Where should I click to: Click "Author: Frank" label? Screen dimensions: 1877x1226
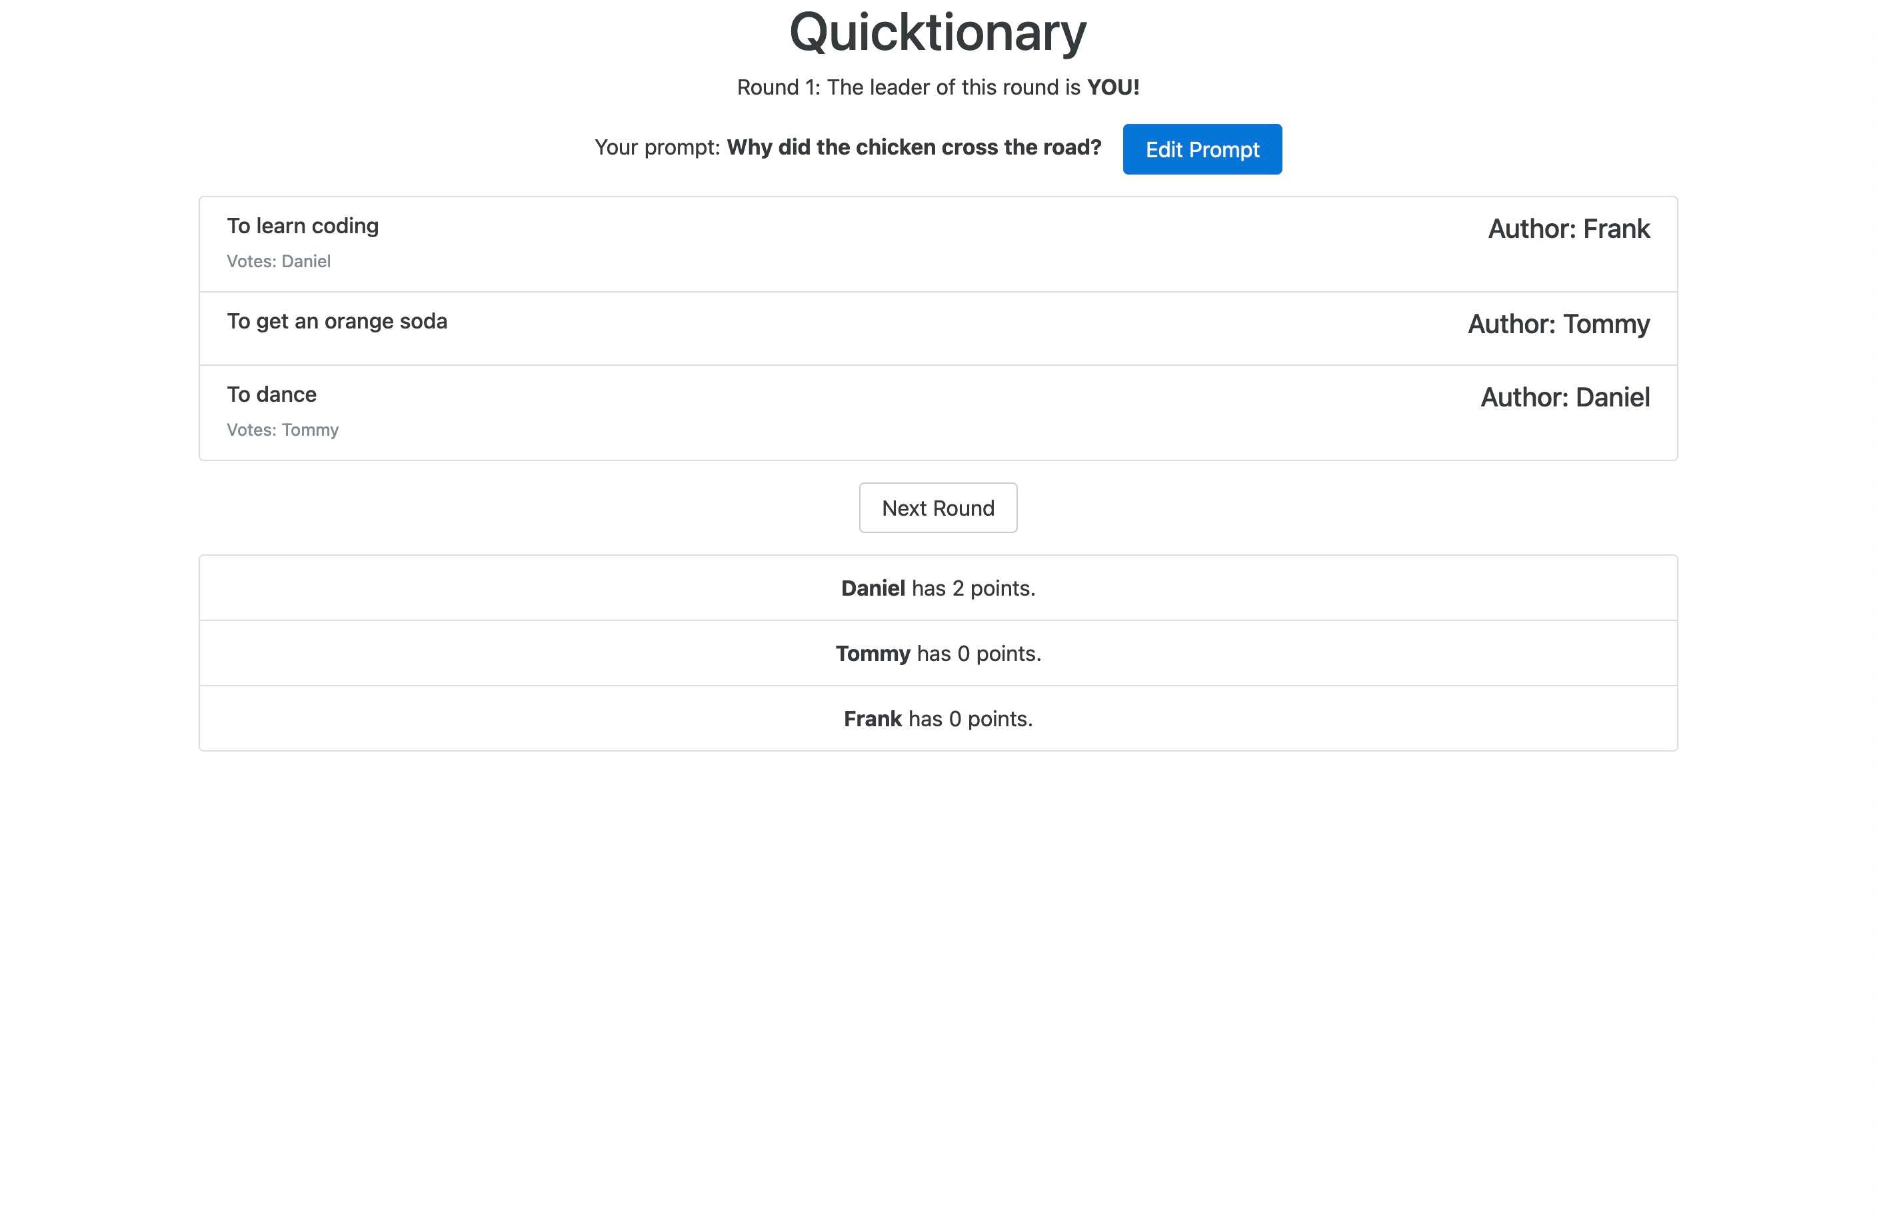pyautogui.click(x=1568, y=229)
